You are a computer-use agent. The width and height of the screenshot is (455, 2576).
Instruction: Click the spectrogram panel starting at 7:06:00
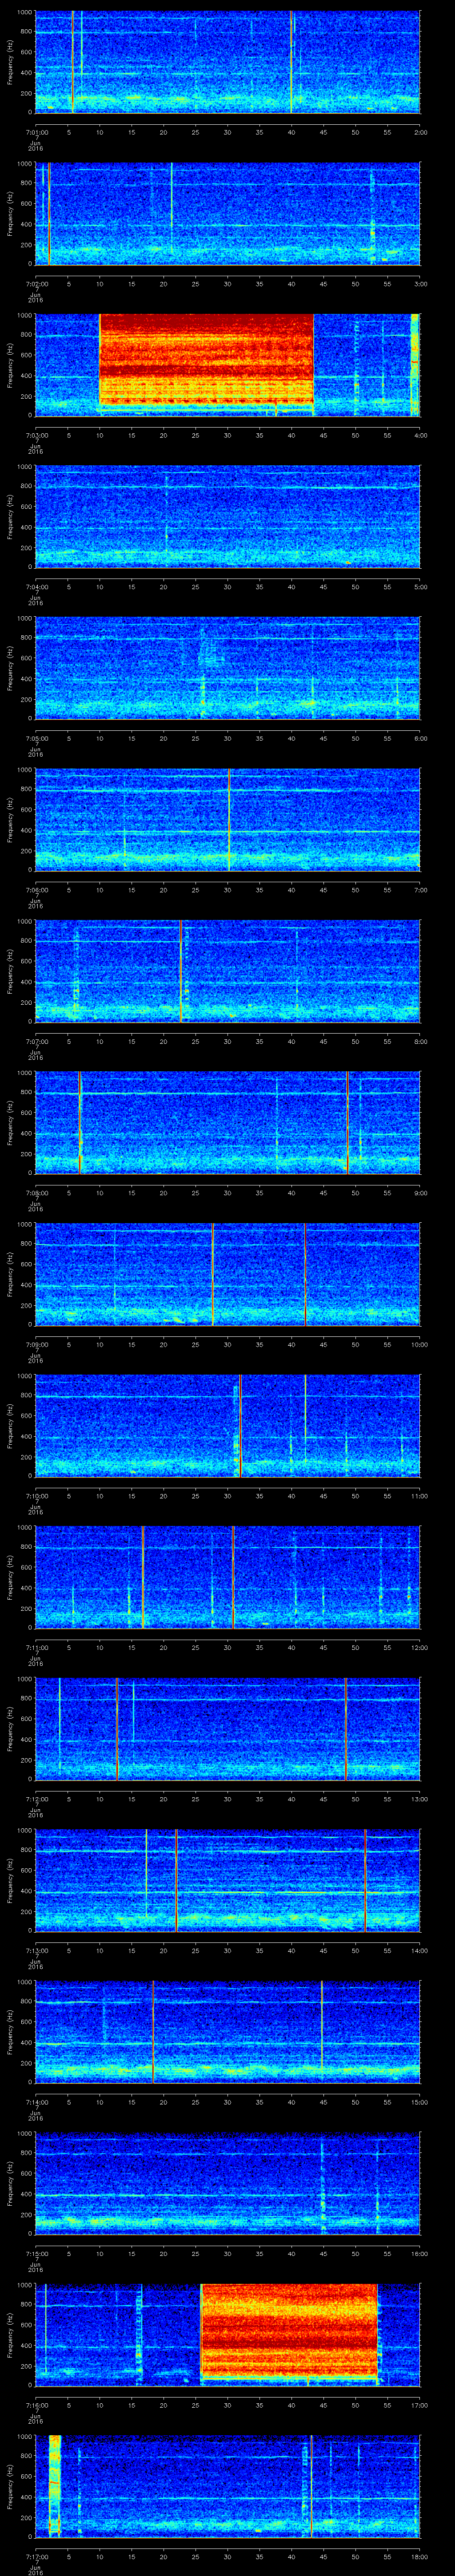[227, 819]
